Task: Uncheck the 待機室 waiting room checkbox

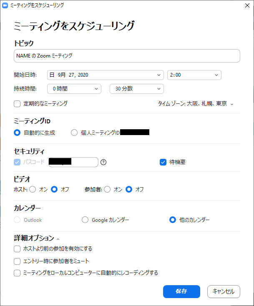Action: (x=163, y=162)
